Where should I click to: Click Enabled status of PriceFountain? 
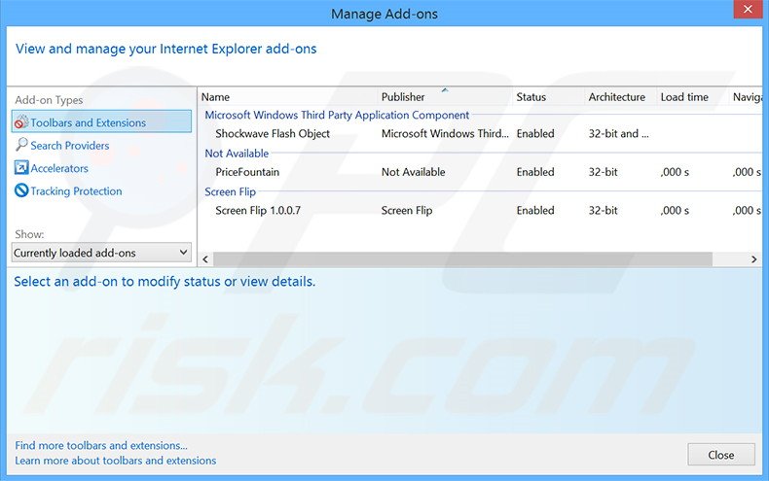535,172
